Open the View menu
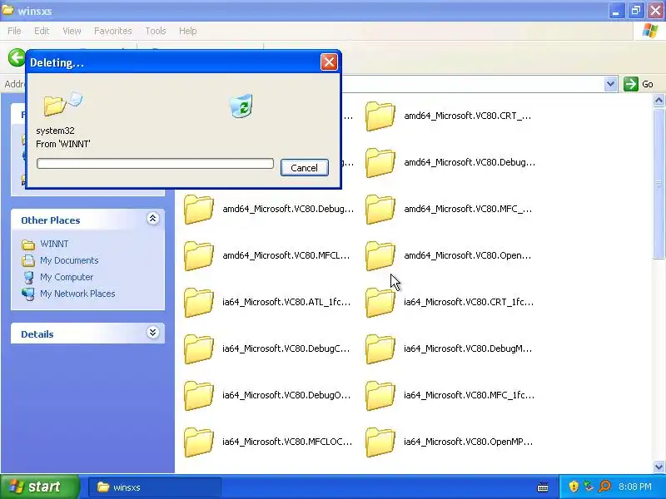This screenshot has height=499, width=666. (x=72, y=31)
